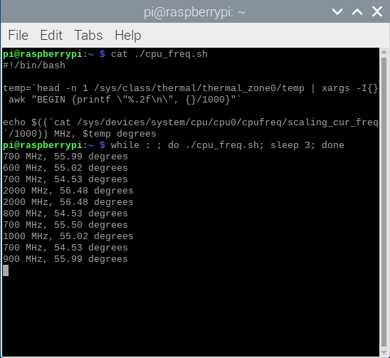390x358 pixels.
Task: Open the Edit menu
Action: click(51, 35)
